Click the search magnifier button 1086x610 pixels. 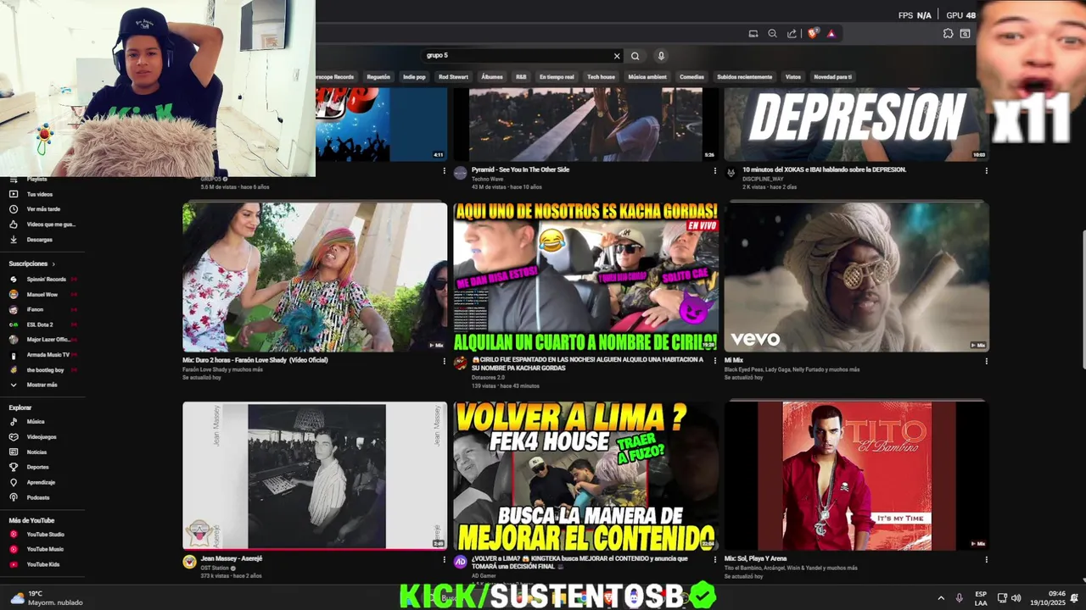click(635, 56)
